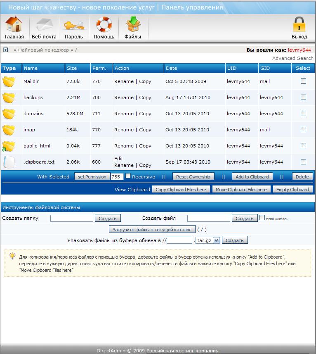Open the View Clipboard link
The height and width of the screenshot is (354, 316).
click(x=132, y=190)
